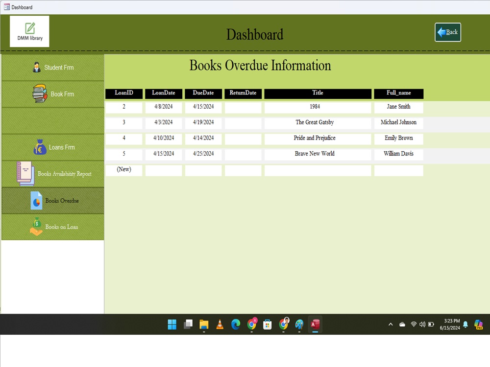The height and width of the screenshot is (367, 490).
Task: Click the title cell 1984
Action: coord(318,107)
